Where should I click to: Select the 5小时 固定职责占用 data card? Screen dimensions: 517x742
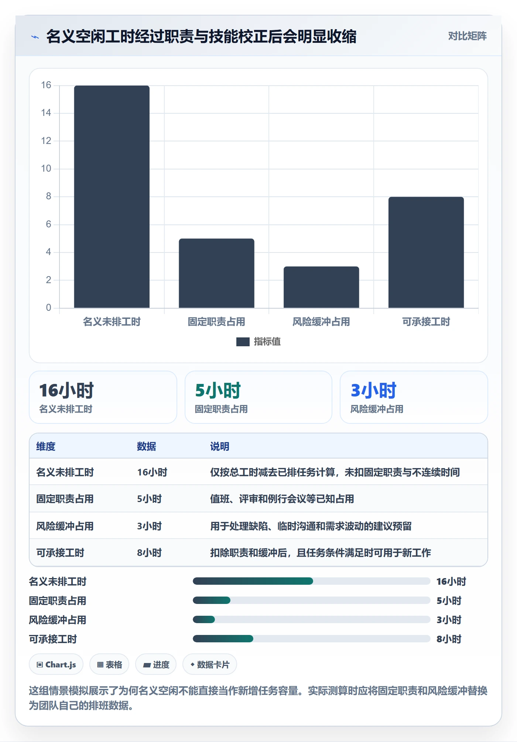tap(258, 397)
